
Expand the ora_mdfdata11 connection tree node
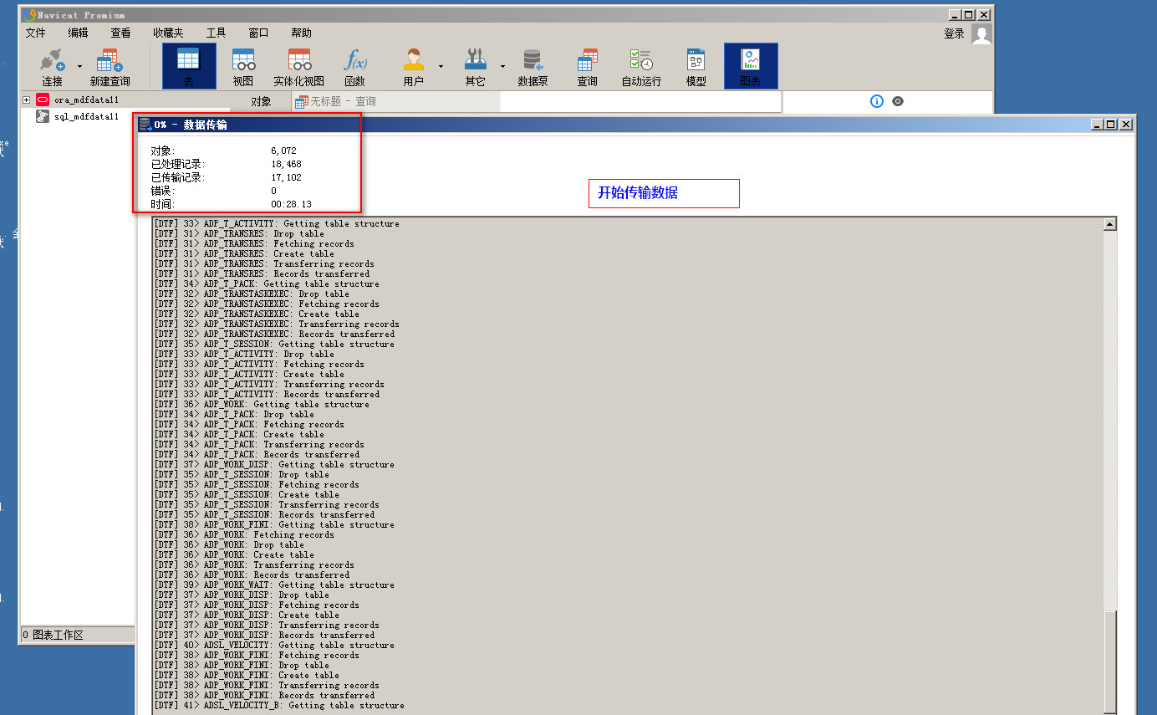(27, 100)
